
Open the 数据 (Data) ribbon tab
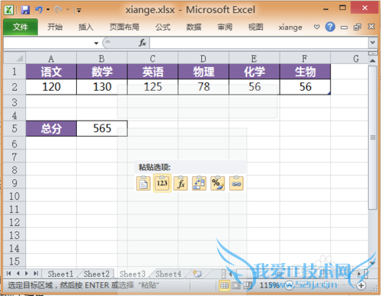point(194,27)
